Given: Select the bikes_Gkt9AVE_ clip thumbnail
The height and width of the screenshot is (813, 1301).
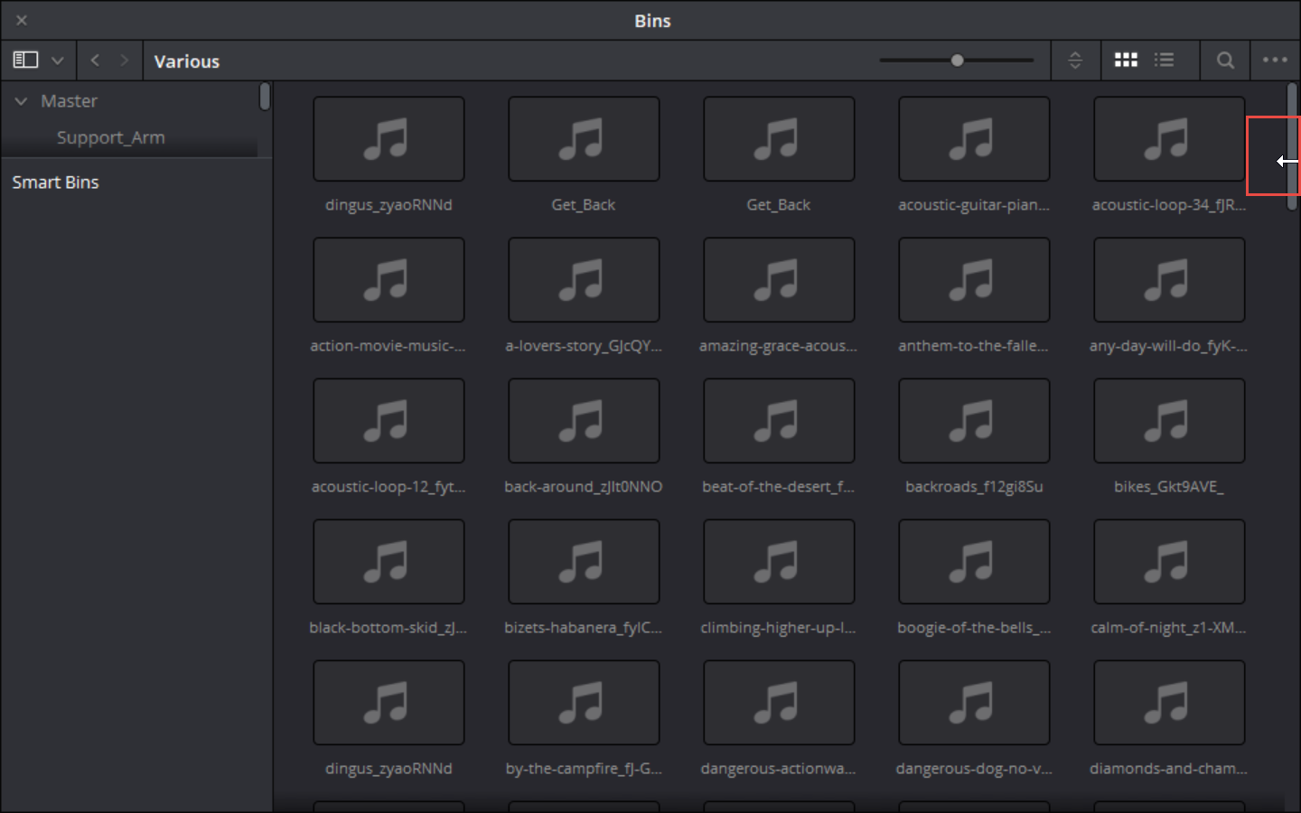Looking at the screenshot, I should click(x=1169, y=421).
